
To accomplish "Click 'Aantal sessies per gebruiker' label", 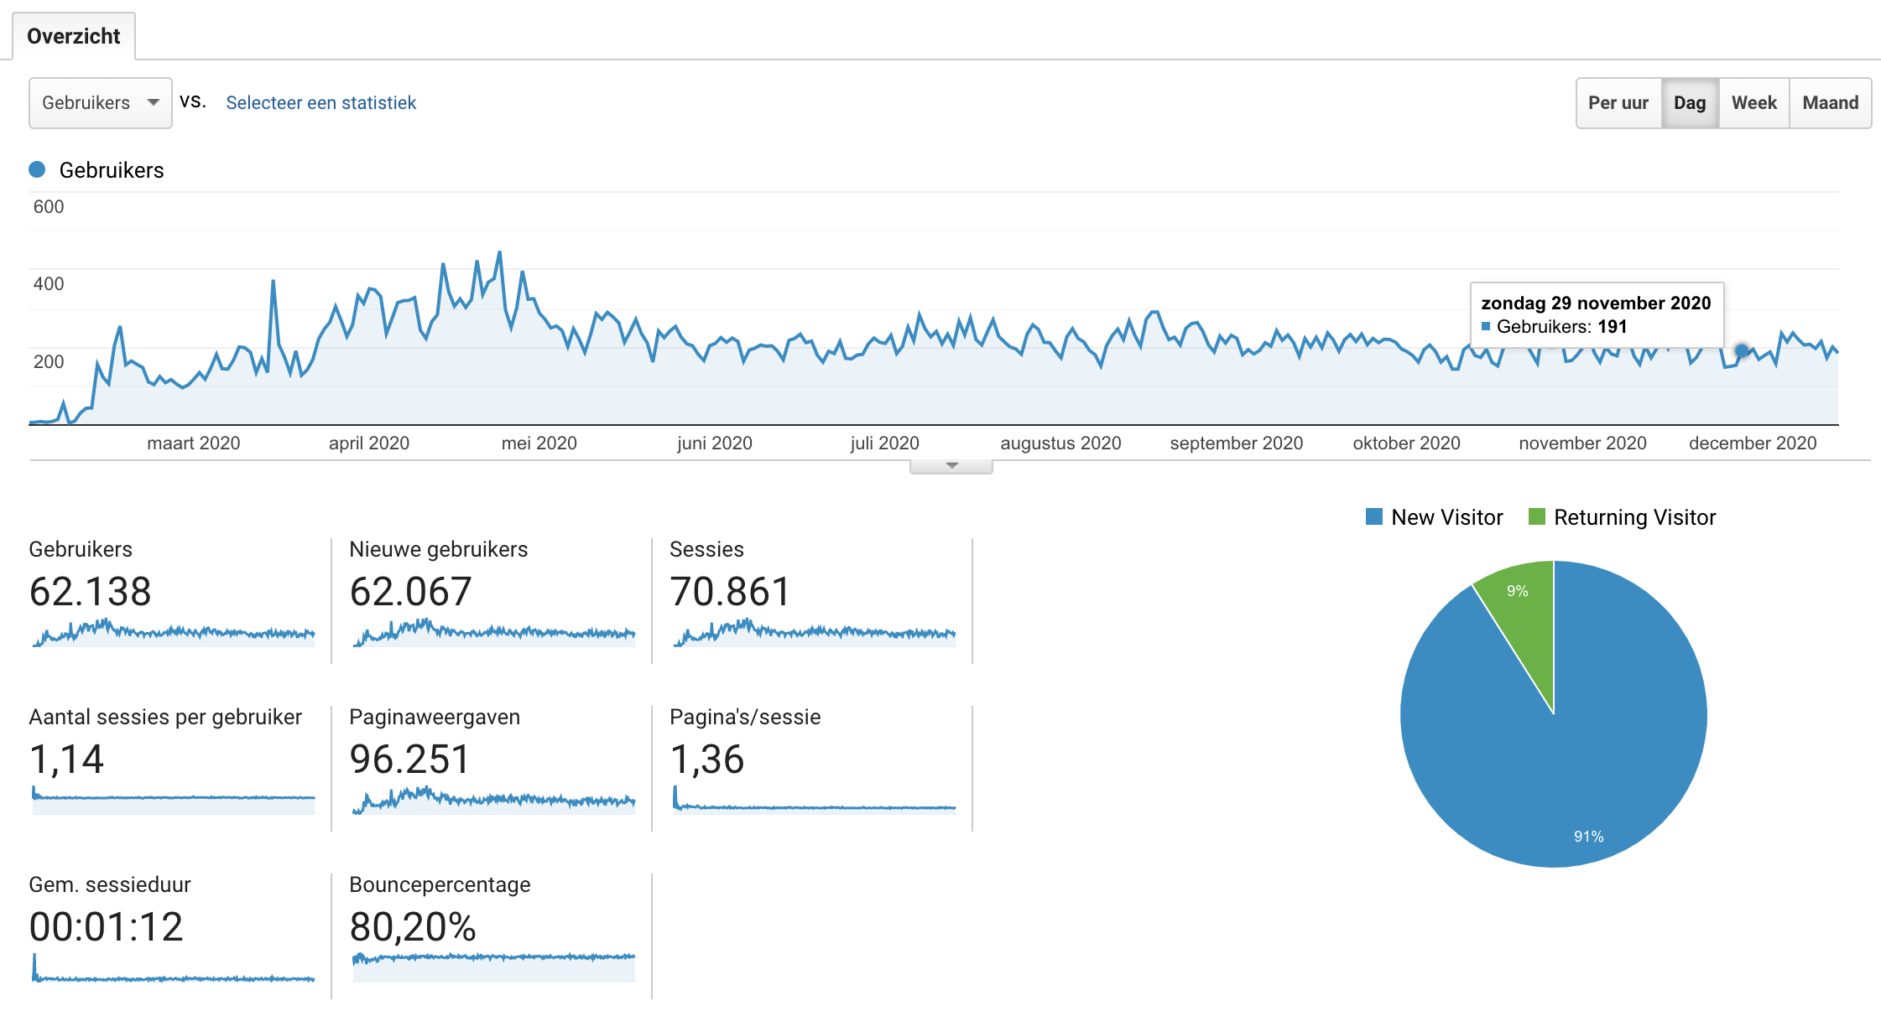I will point(165,718).
